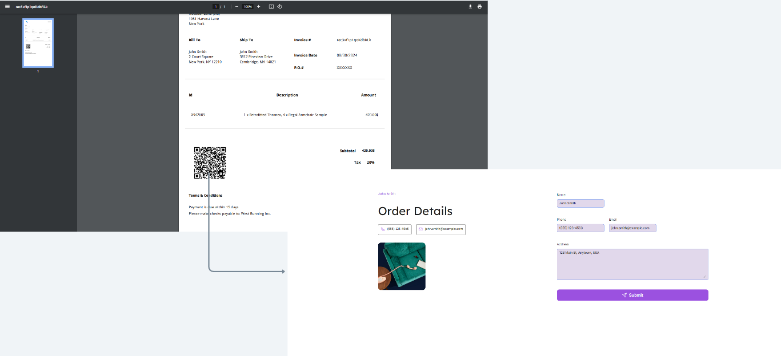The image size is (781, 356).
Task: Open the green armchair product image
Action: pos(402,266)
